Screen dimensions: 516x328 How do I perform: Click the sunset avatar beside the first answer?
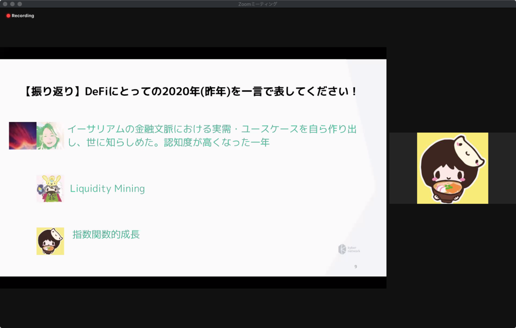pos(22,135)
